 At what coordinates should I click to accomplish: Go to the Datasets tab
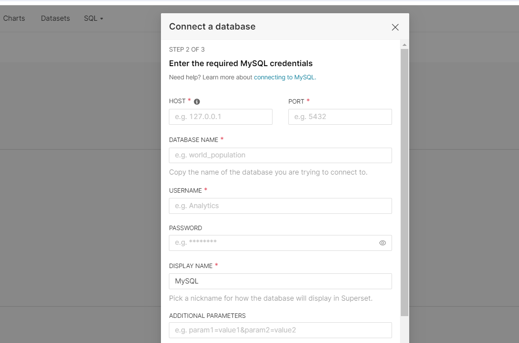pyautogui.click(x=55, y=18)
